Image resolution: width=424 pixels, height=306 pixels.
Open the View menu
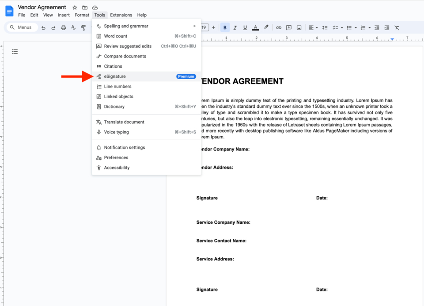coord(48,15)
